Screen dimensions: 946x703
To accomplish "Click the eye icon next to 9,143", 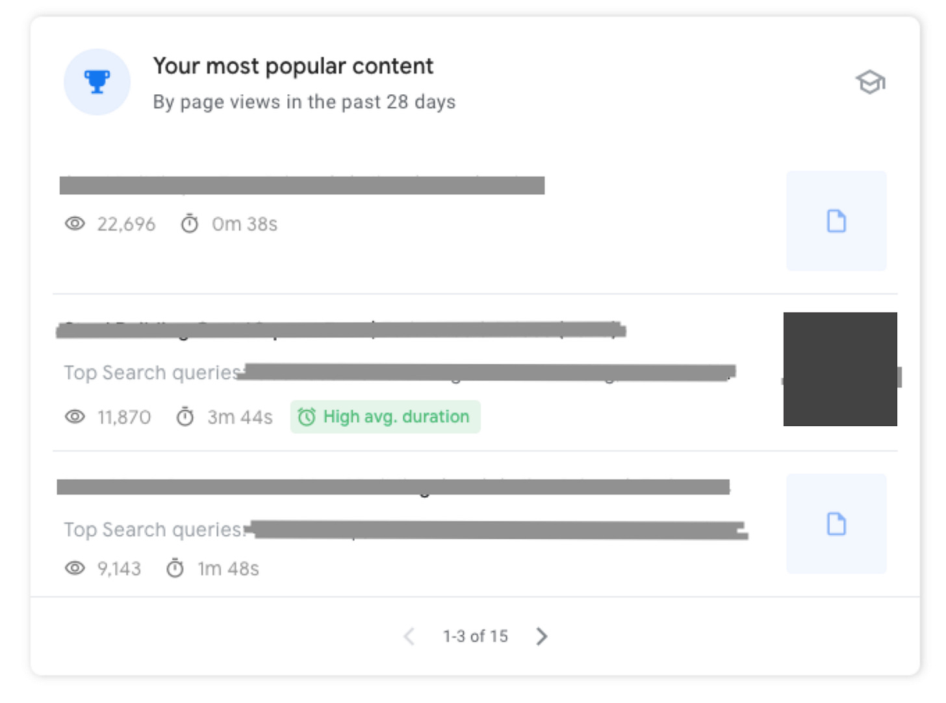I will (x=75, y=568).
